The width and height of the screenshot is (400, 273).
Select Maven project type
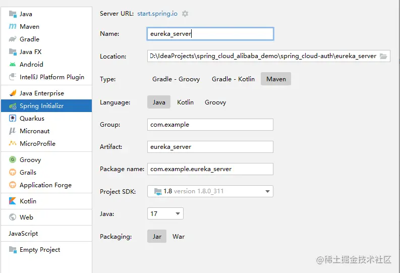pos(276,79)
